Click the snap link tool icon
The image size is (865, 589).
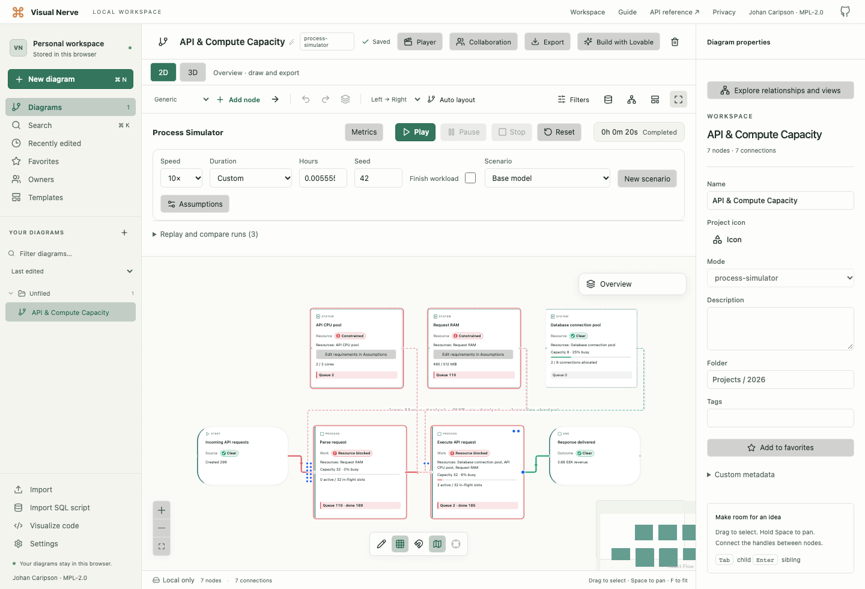[419, 544]
